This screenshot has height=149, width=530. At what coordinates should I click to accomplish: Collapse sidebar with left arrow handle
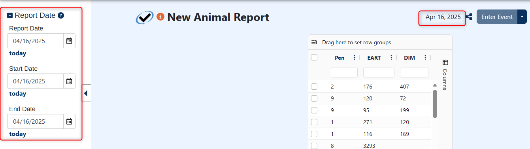point(86,93)
